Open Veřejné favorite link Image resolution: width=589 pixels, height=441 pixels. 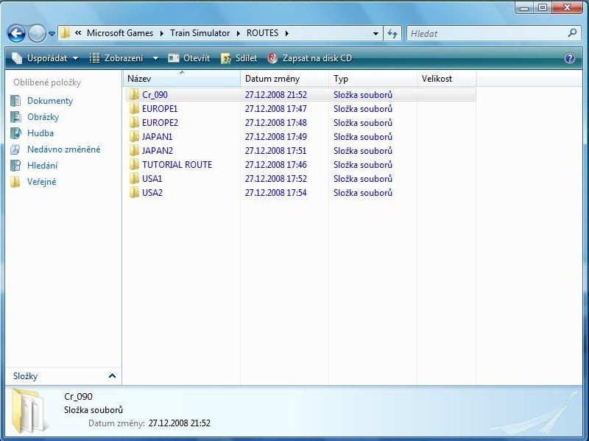42,181
